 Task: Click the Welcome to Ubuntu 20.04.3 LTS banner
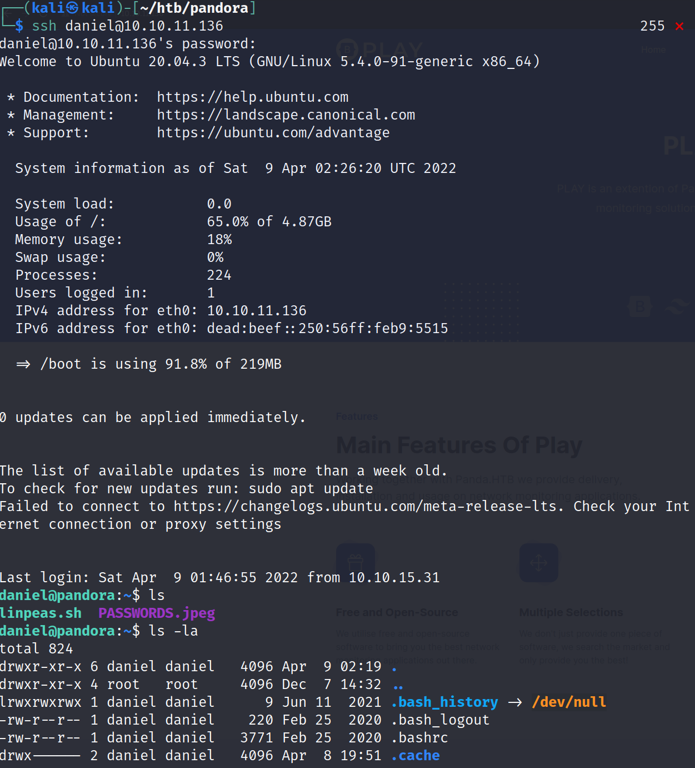click(270, 62)
